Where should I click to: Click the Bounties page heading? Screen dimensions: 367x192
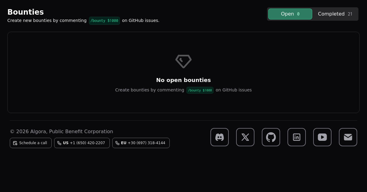pos(26,12)
